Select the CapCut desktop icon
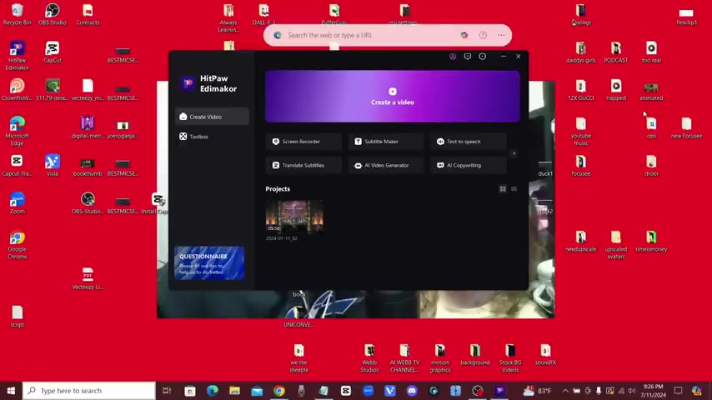This screenshot has height=400, width=712. (x=53, y=52)
